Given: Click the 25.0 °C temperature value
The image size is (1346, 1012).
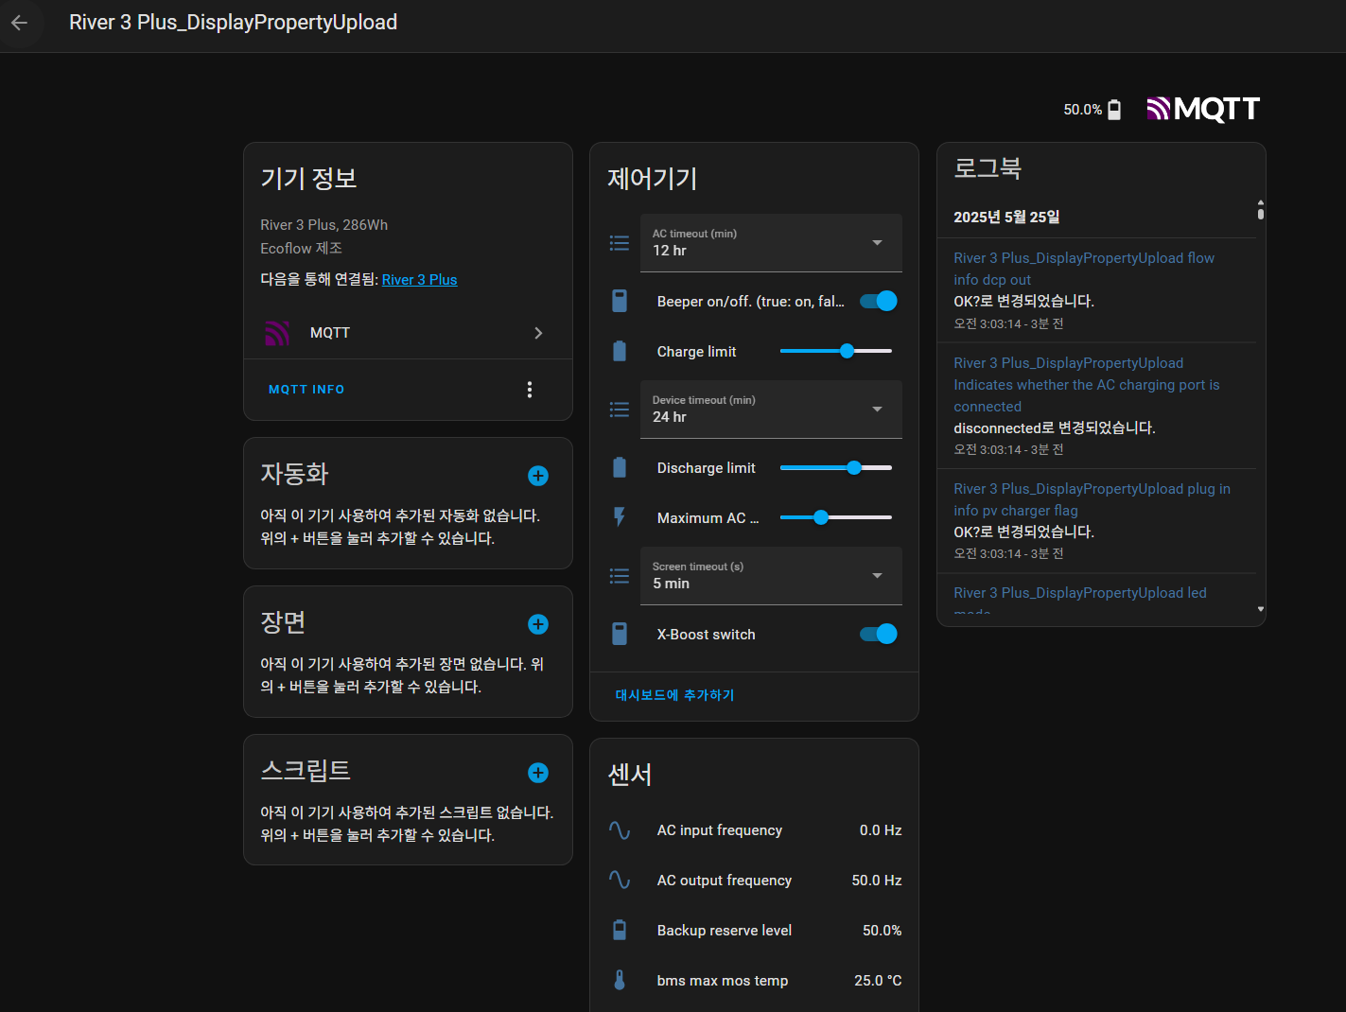Looking at the screenshot, I should [878, 981].
